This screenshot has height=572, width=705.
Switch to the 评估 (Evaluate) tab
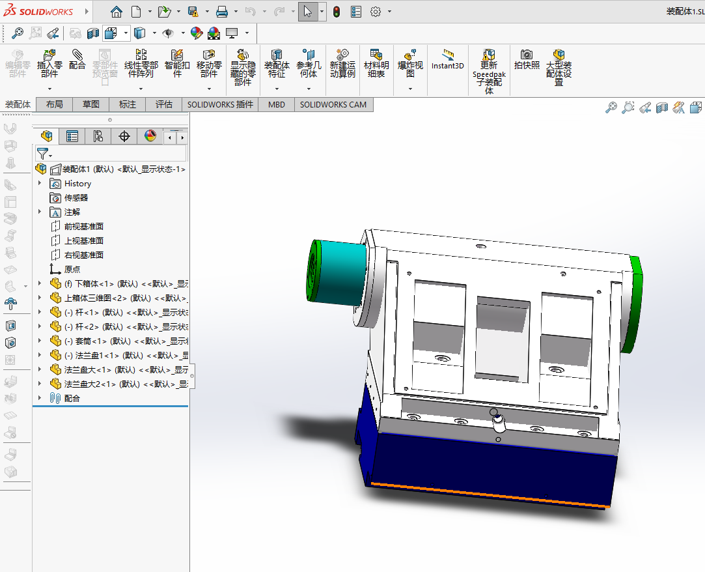click(163, 104)
